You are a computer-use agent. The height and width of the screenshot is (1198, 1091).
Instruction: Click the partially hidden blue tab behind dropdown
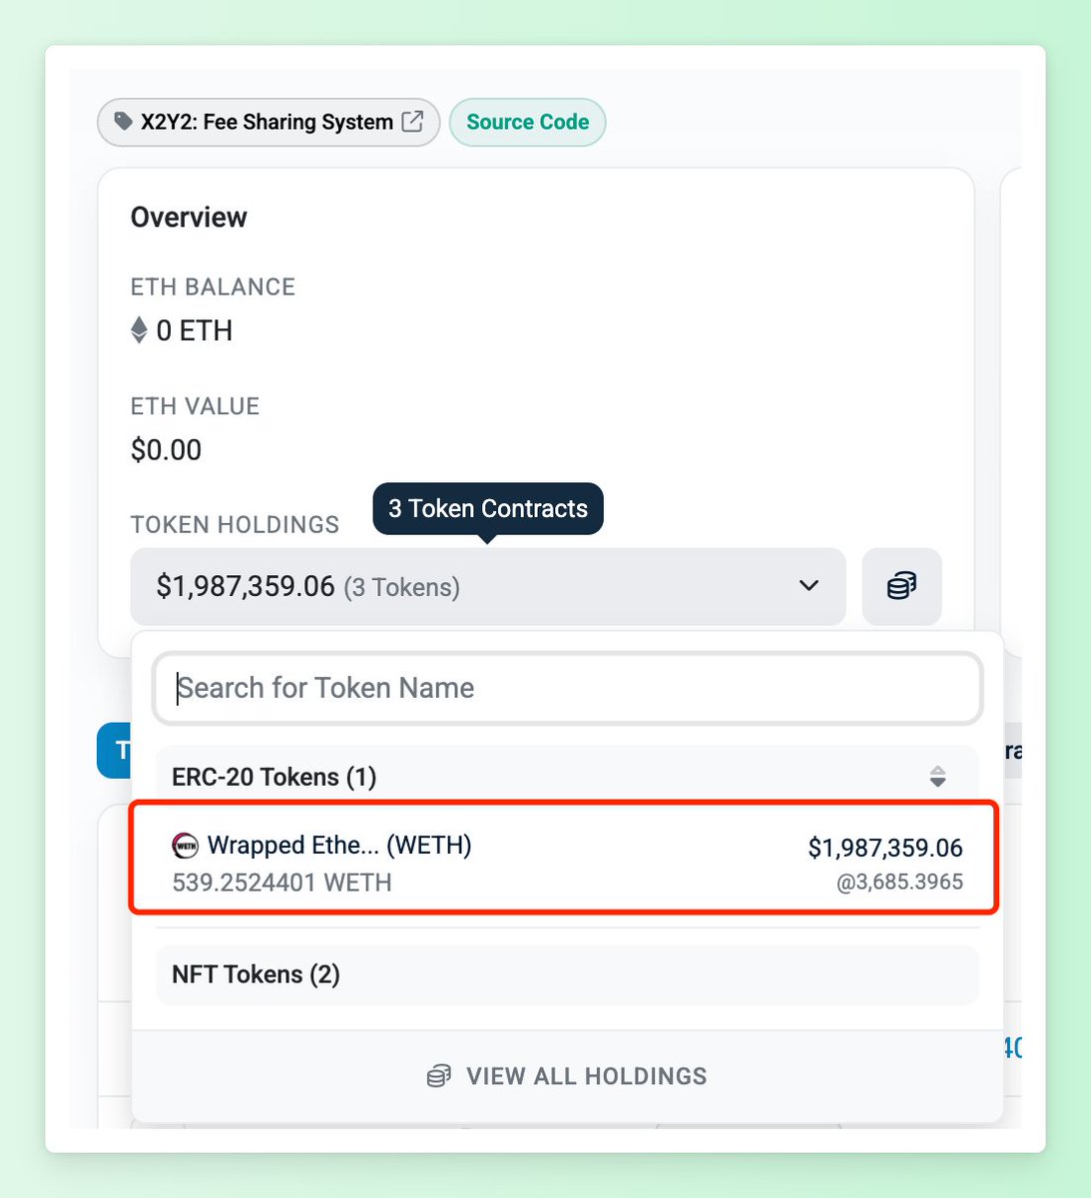115,751
